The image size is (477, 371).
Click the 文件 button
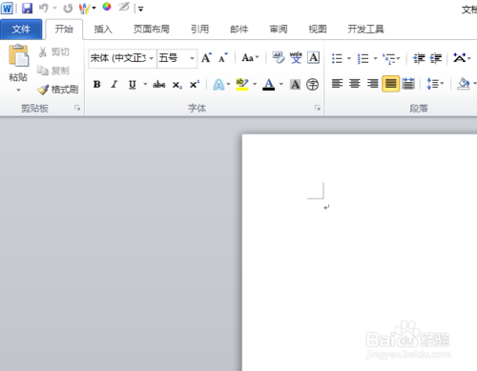point(21,30)
